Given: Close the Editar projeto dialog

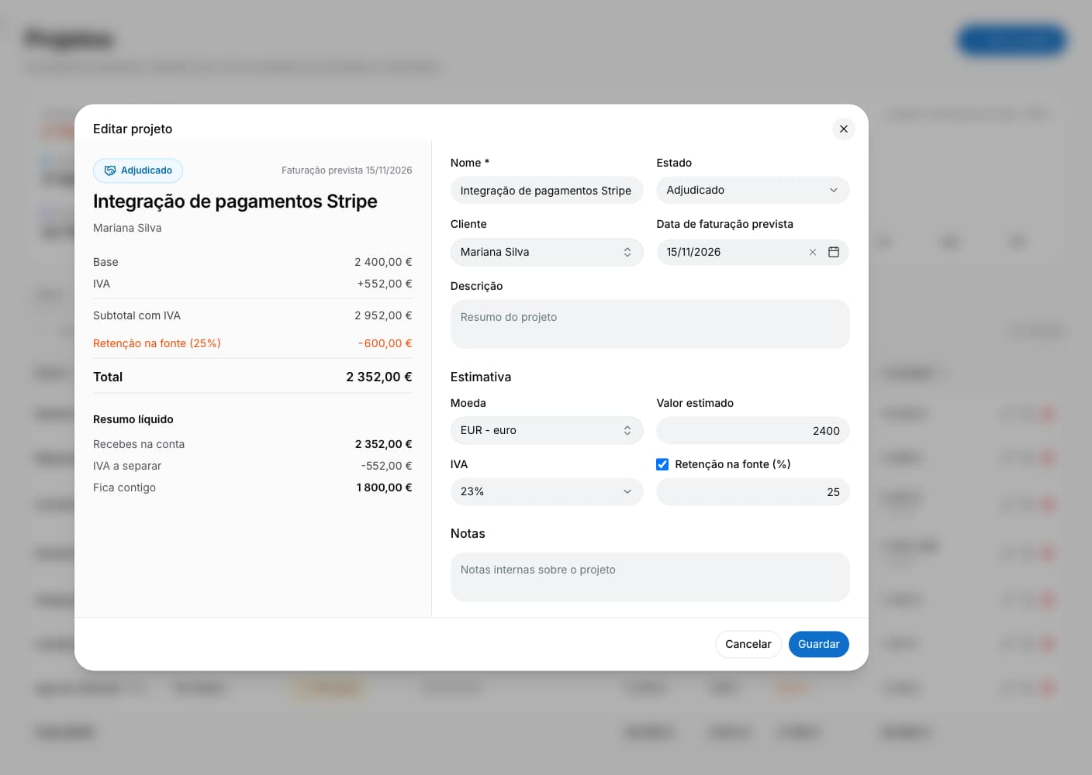Looking at the screenshot, I should point(844,129).
